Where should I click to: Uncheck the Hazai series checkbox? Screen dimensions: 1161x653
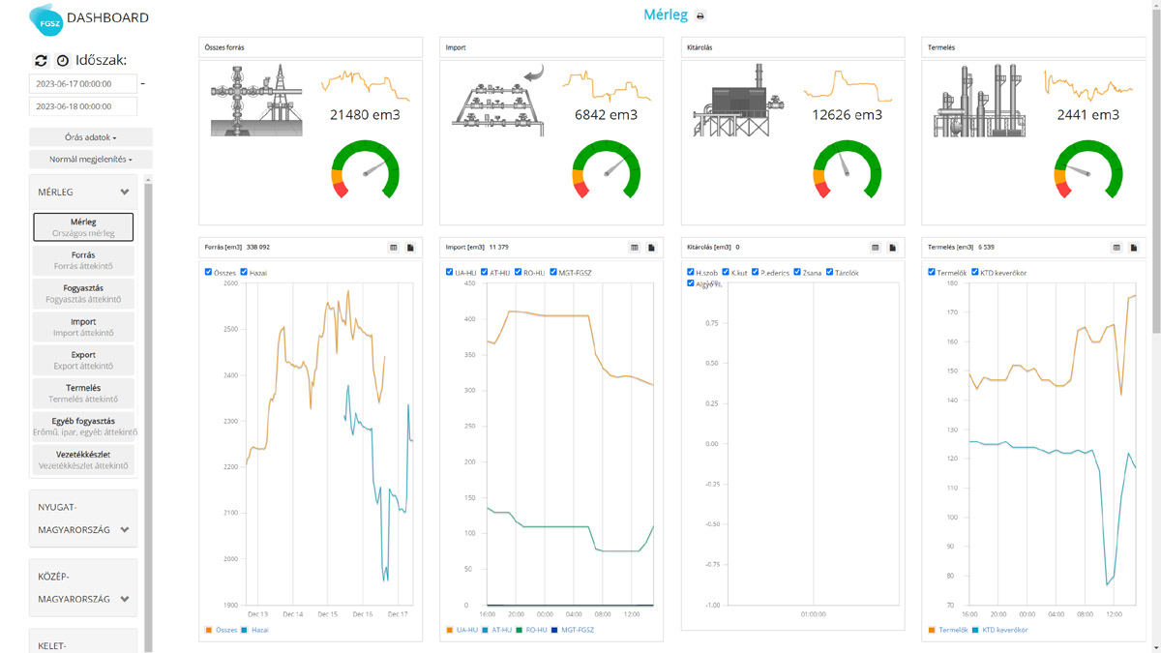[x=244, y=272]
